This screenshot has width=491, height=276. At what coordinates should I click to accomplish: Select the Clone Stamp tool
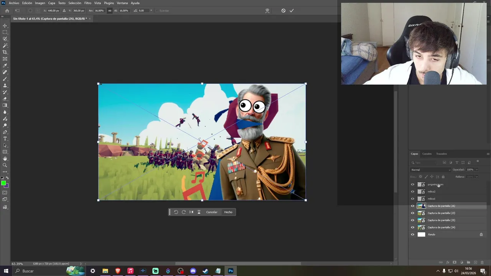5,85
